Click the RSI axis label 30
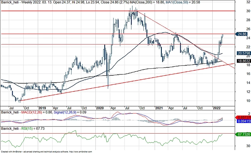The width and height of the screenshot is (251, 153). pyautogui.click(x=248, y=146)
